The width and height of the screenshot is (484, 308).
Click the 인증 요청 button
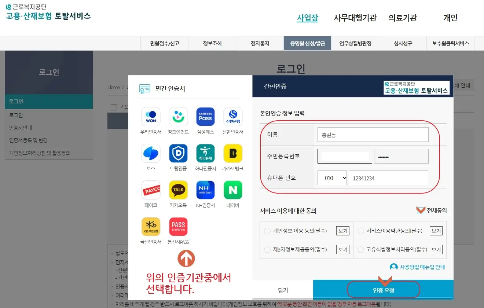tap(383, 290)
